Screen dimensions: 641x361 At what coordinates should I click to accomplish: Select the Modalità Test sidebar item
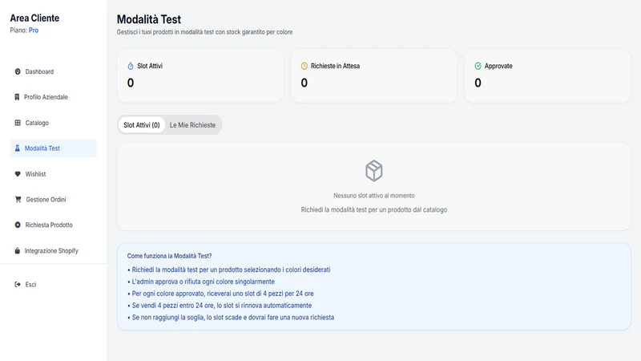coord(53,148)
